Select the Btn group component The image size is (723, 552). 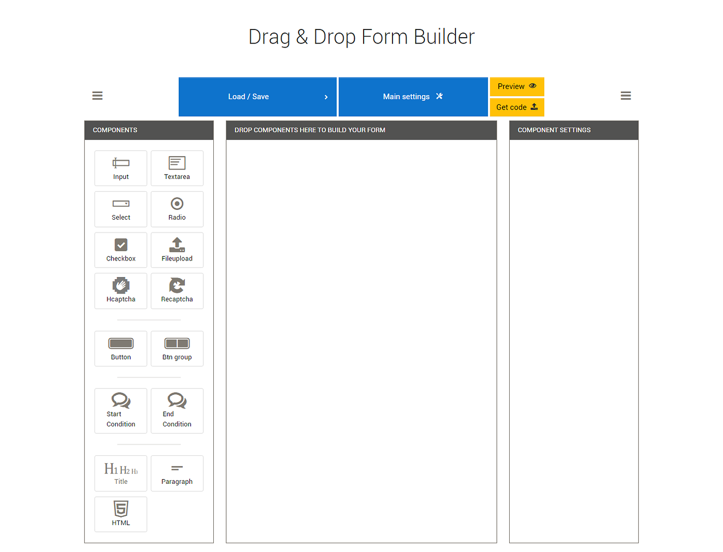click(177, 348)
